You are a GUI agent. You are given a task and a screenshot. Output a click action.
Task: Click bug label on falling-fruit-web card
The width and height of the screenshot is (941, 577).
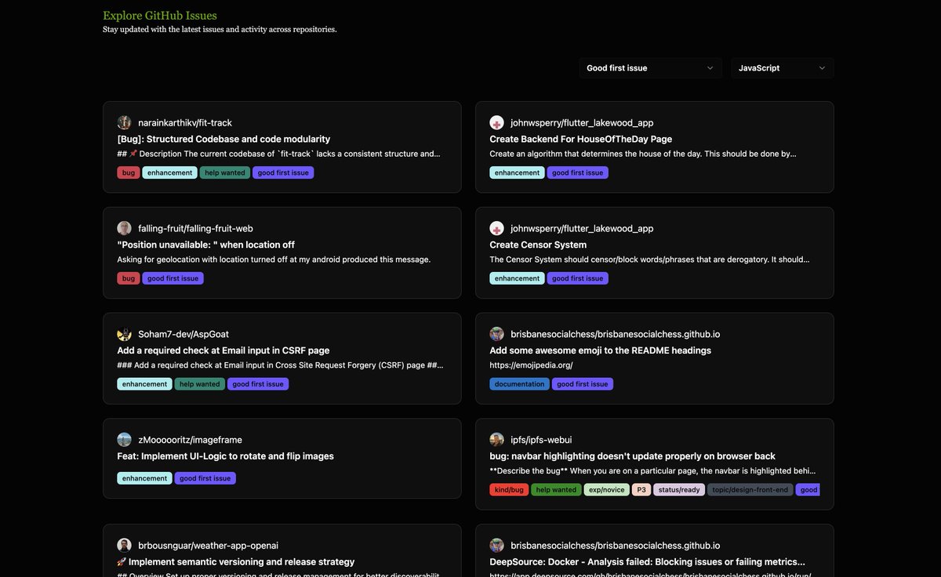click(129, 278)
